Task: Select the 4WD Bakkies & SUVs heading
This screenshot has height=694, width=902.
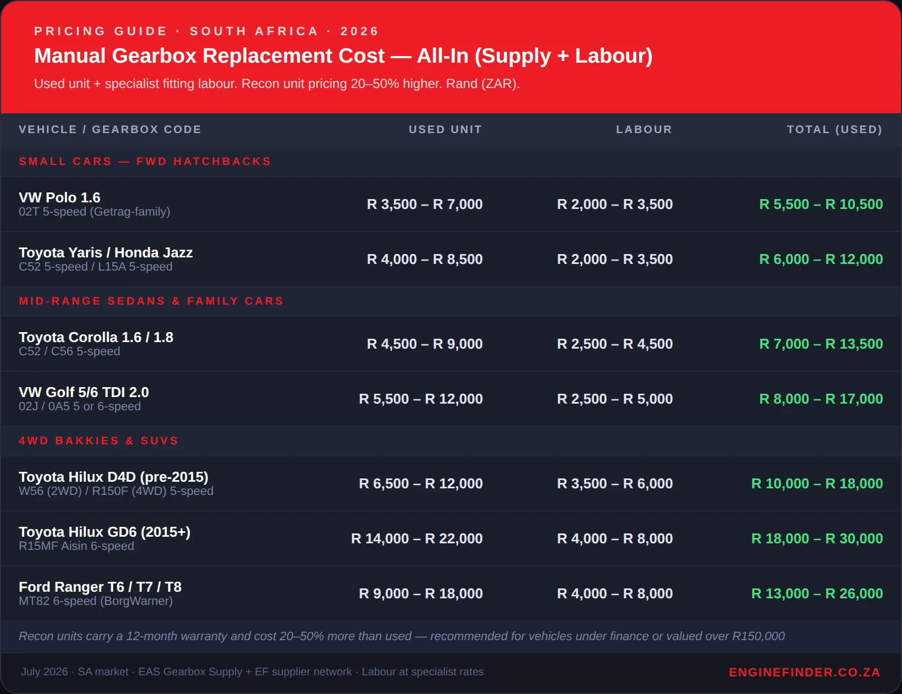Action: (x=99, y=440)
